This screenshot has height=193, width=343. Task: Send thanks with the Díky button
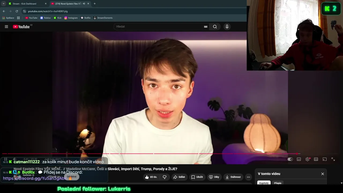pyautogui.click(x=214, y=177)
